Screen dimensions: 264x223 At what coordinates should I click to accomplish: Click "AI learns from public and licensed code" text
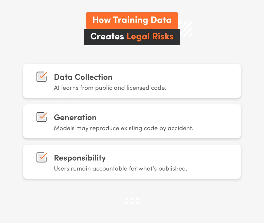pyautogui.click(x=110, y=88)
